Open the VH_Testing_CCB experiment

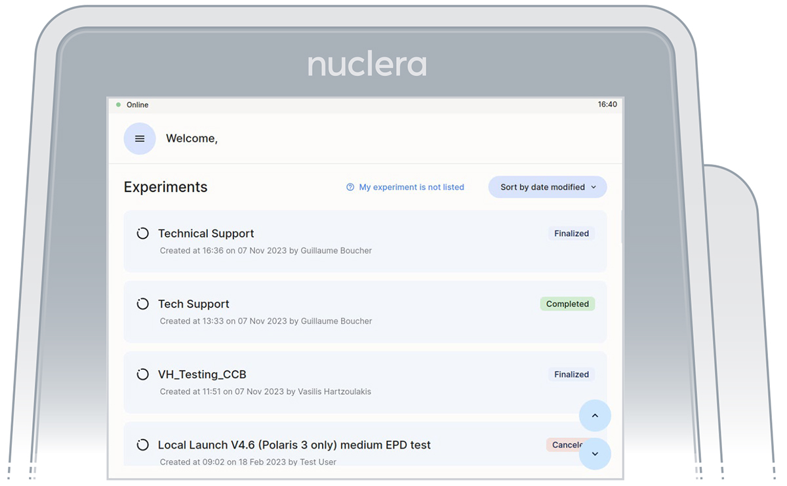tap(202, 375)
